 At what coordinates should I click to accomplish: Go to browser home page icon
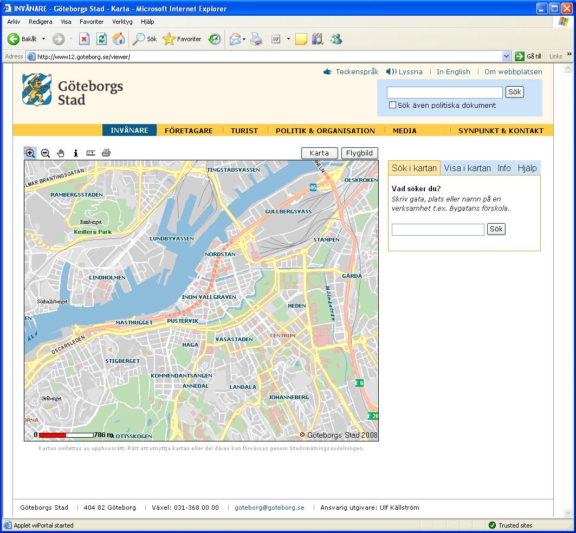[x=119, y=39]
